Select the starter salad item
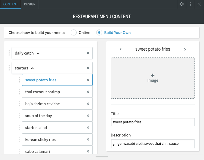Image resolution: width=204 pixels, height=160 pixels. tap(57, 128)
